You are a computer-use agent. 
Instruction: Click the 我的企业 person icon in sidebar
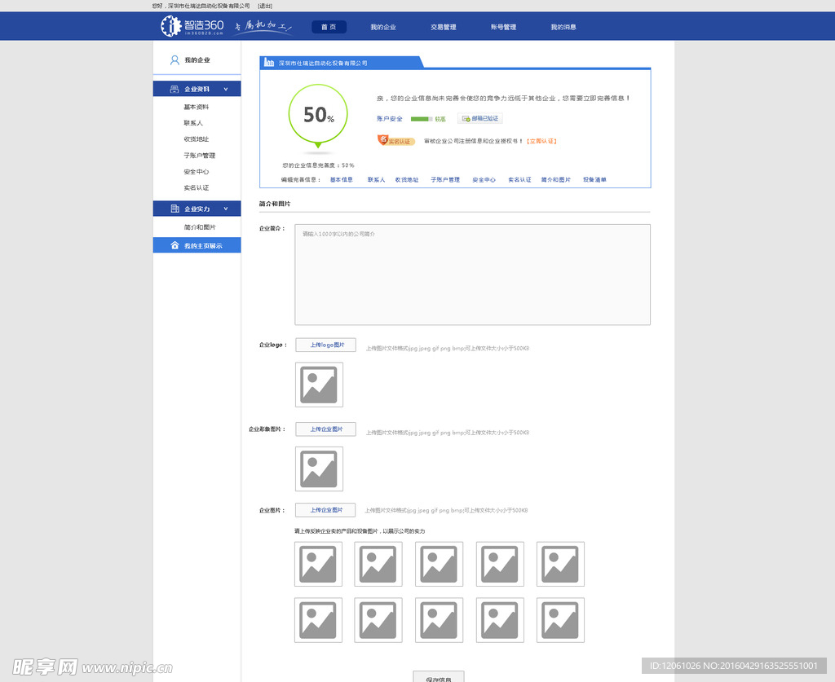point(175,60)
